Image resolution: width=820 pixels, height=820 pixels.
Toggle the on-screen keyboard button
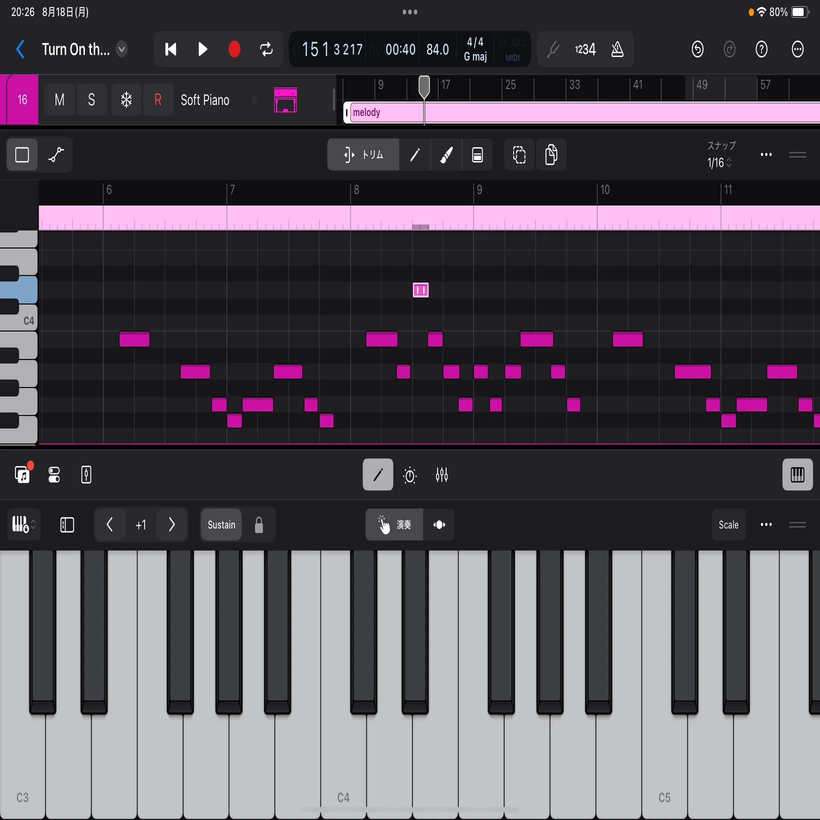click(797, 474)
